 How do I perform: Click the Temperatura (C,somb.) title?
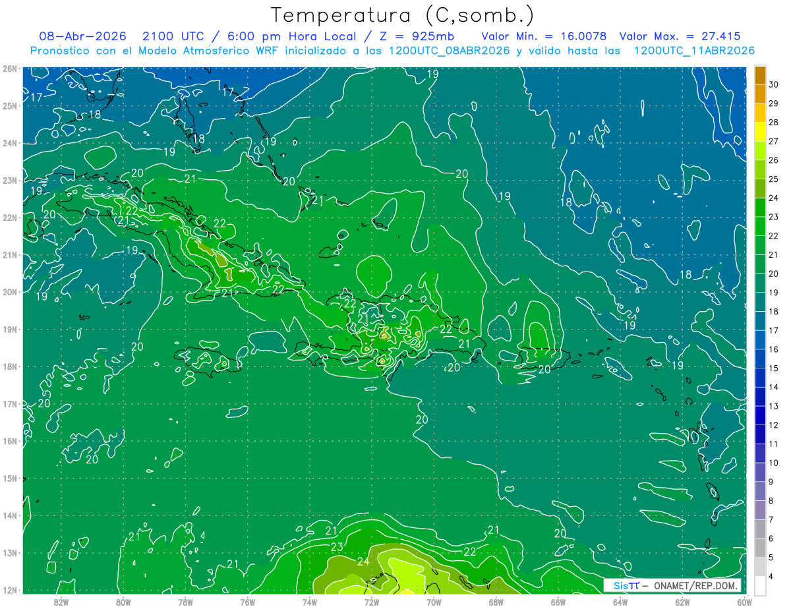pos(403,15)
